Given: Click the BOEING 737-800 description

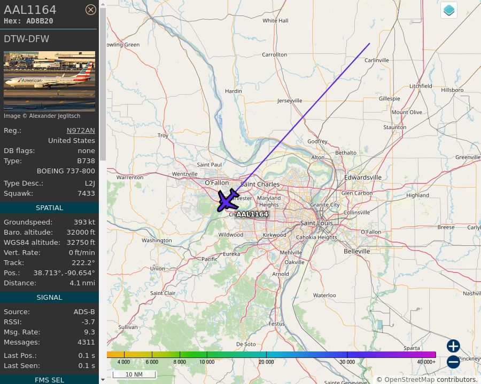Looking at the screenshot, I should point(66,171).
